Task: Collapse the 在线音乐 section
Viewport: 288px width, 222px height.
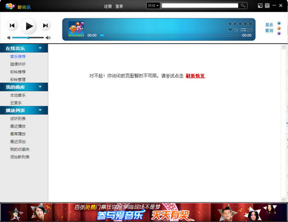Action: 40,48
